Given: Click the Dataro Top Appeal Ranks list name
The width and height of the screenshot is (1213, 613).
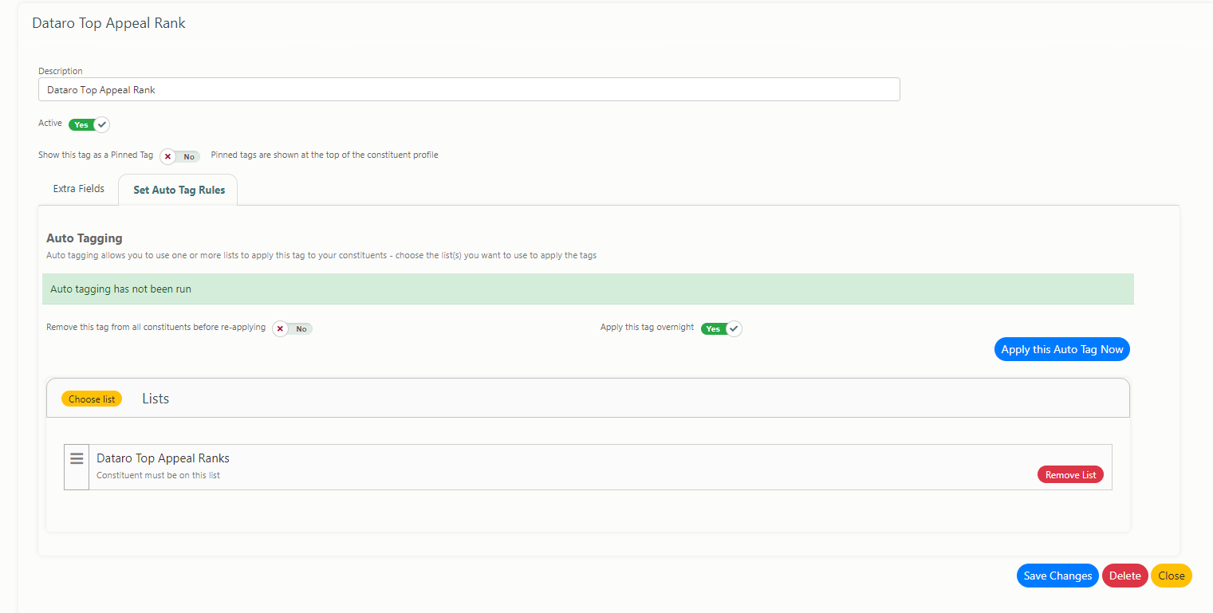Looking at the screenshot, I should tap(163, 458).
